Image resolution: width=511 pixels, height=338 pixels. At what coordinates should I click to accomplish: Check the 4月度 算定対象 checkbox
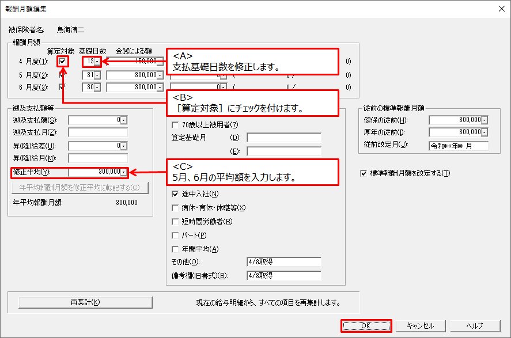[63, 61]
